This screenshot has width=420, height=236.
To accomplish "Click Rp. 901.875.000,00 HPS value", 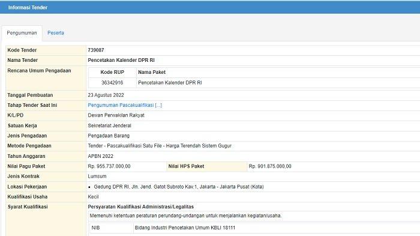I will [270, 166].
